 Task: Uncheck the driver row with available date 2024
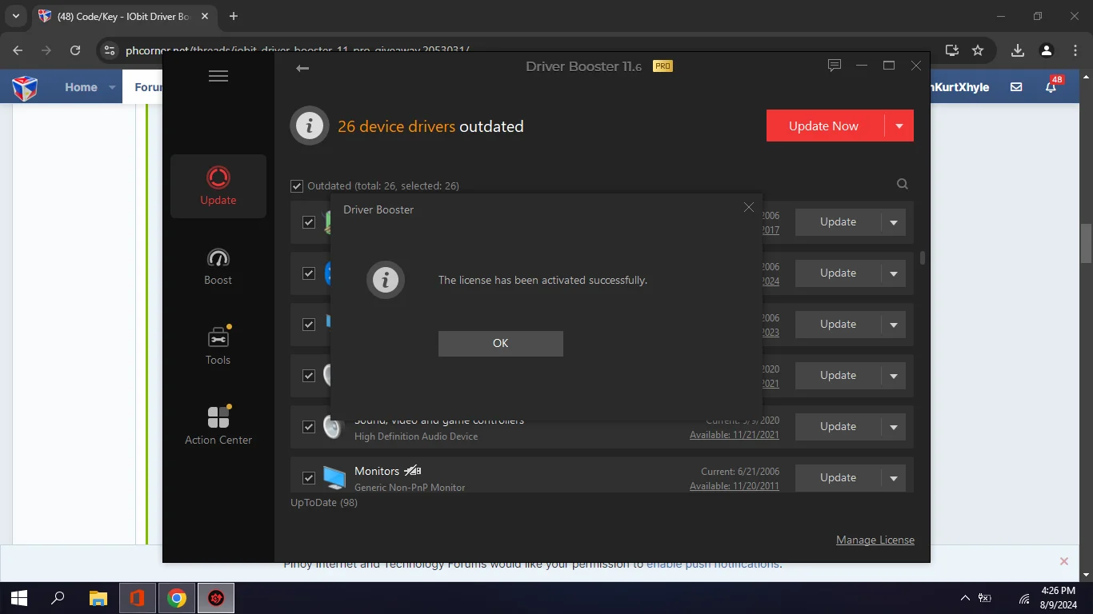[309, 273]
